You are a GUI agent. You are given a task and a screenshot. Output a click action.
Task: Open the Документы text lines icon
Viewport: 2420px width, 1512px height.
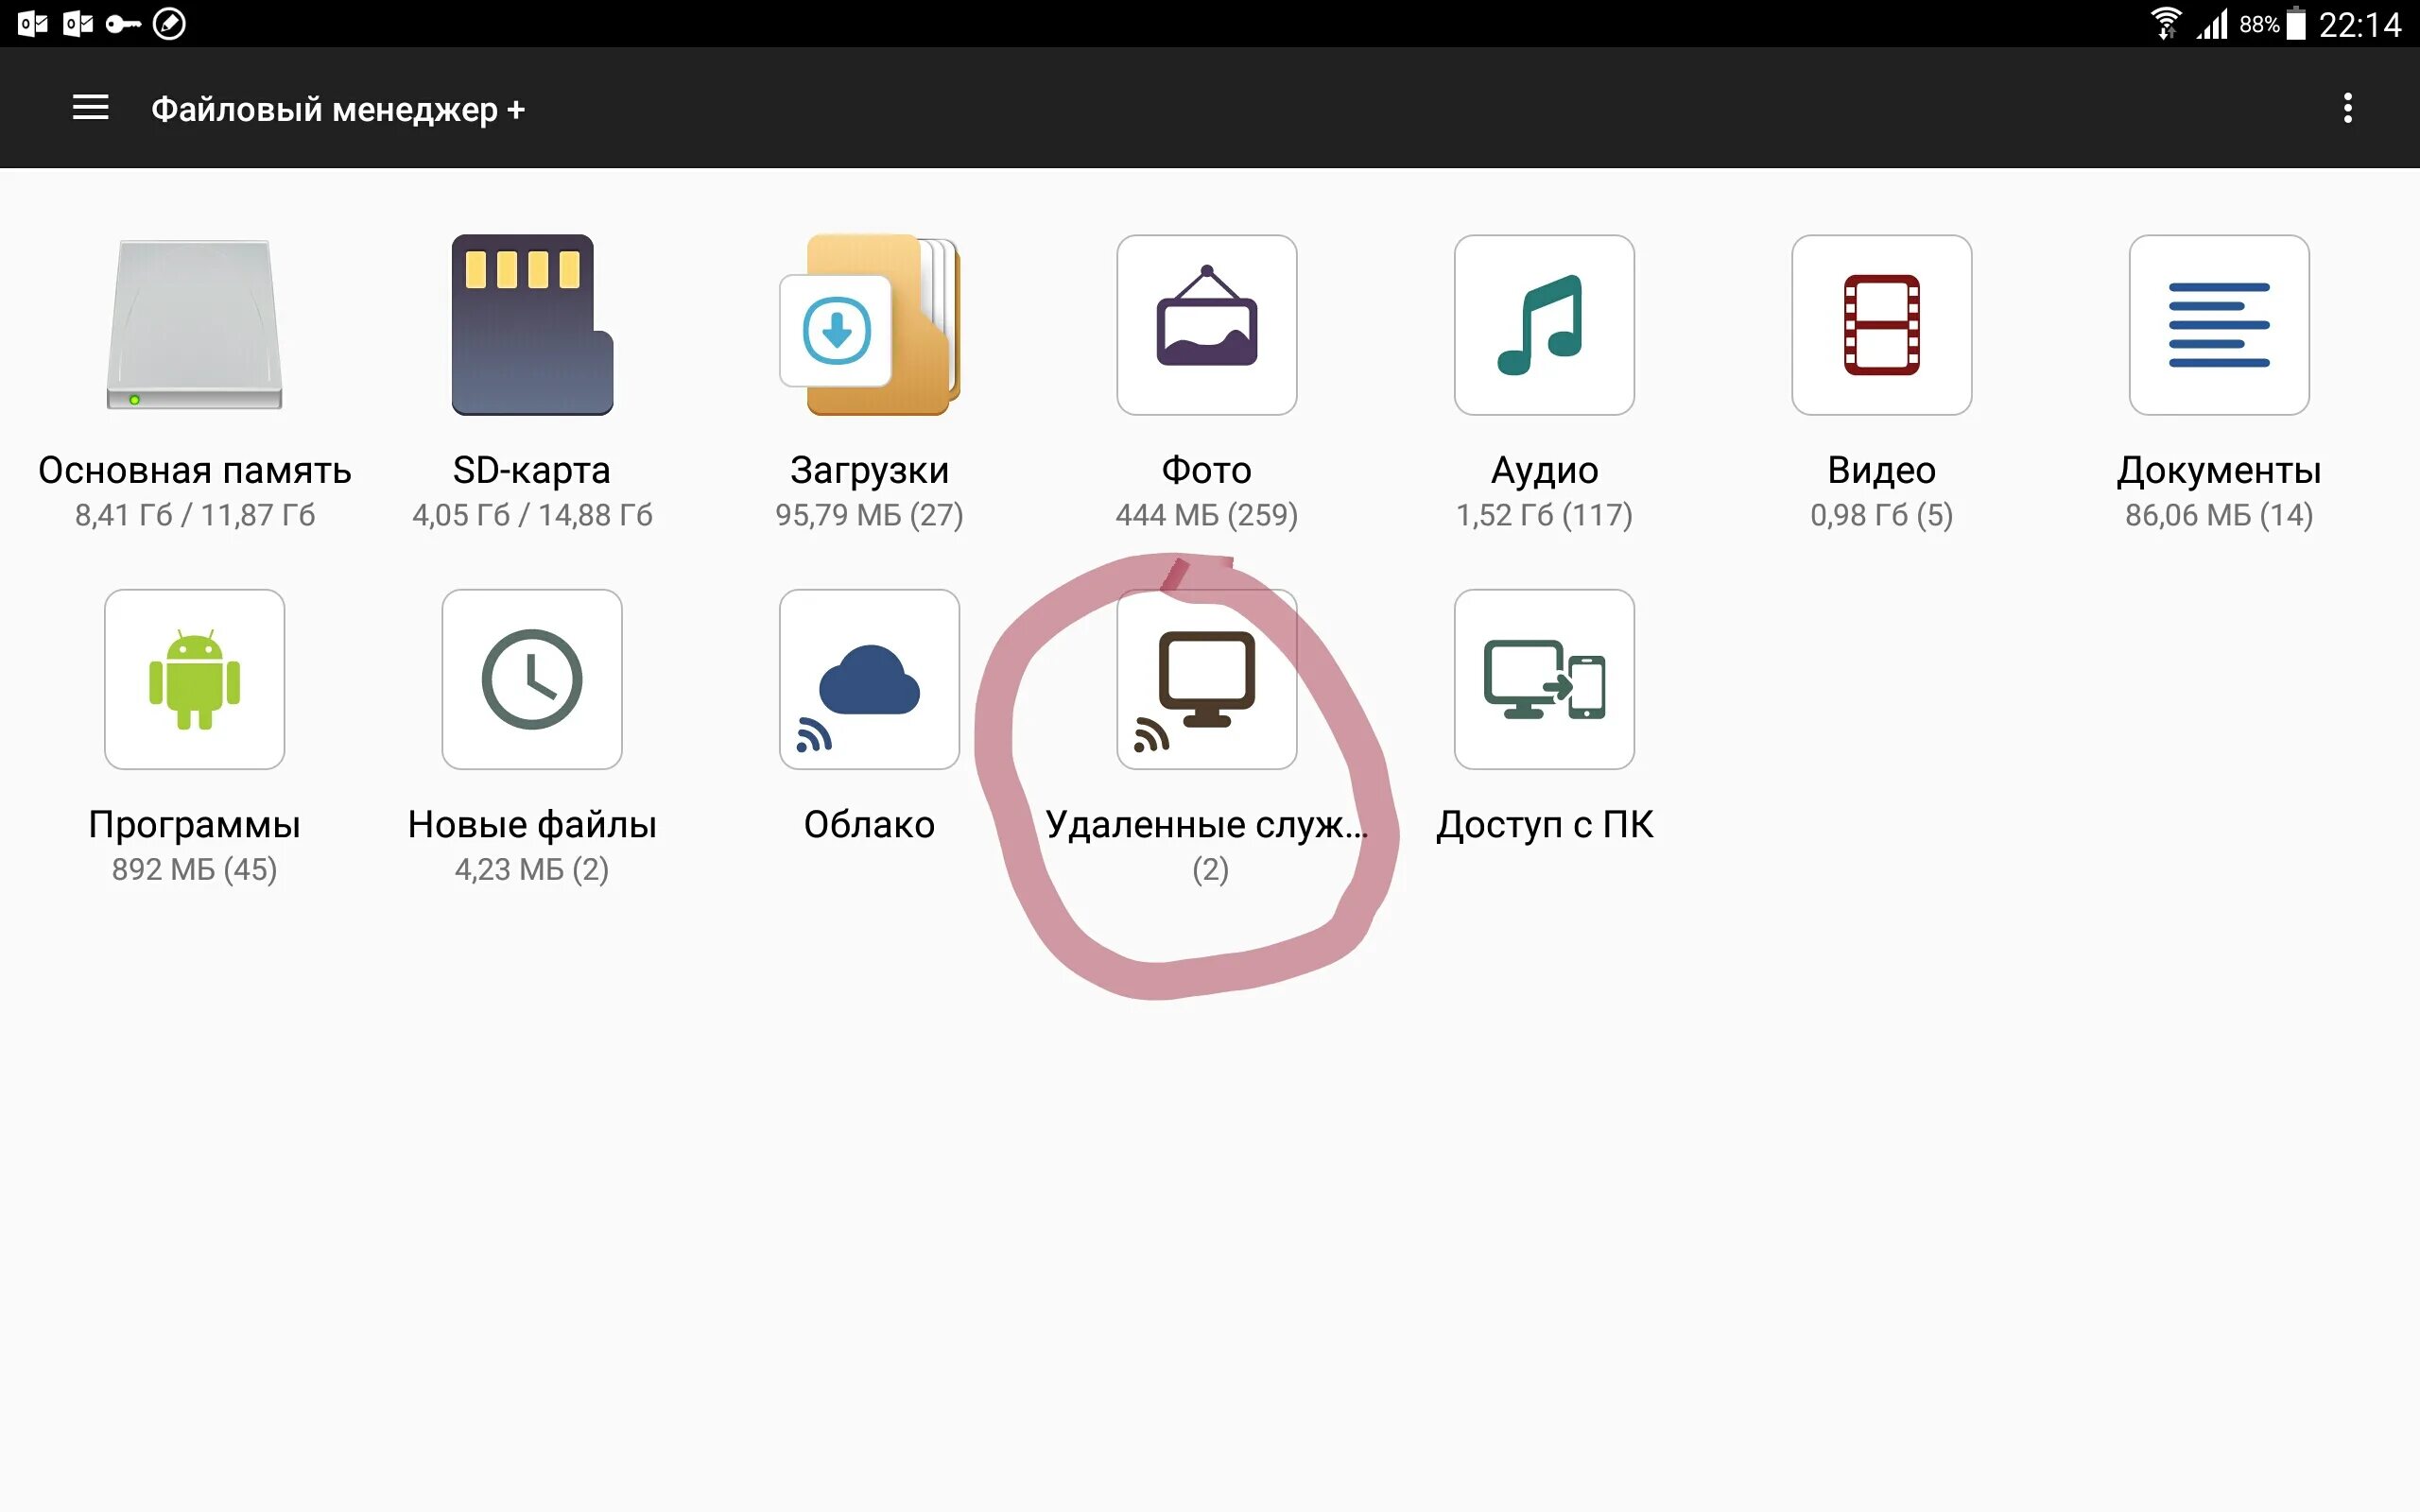coord(2218,325)
